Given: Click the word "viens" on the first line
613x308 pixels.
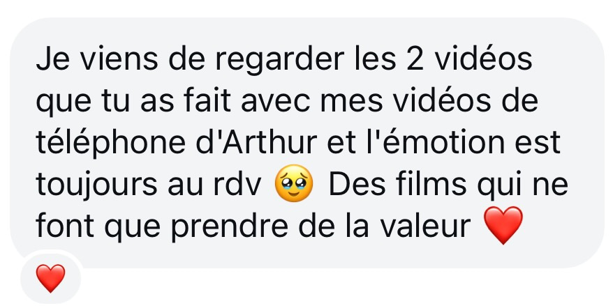Looking at the screenshot, I should [x=119, y=59].
